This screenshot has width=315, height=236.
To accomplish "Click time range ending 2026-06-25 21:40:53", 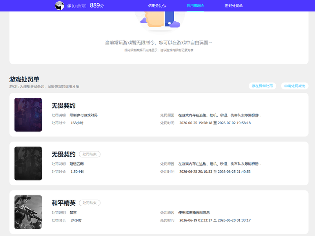I will (x=215, y=172).
